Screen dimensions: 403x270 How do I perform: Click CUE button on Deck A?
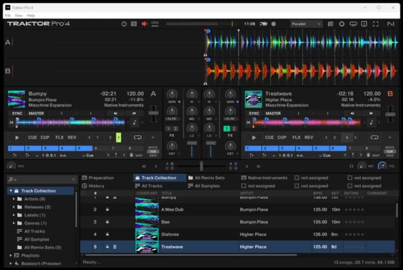pos(32,137)
